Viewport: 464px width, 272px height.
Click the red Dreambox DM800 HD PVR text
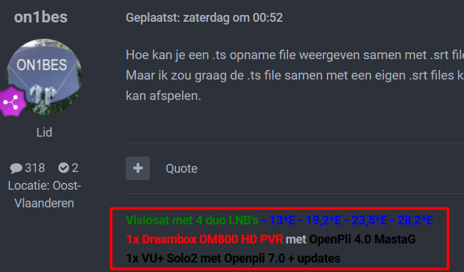[x=204, y=239]
